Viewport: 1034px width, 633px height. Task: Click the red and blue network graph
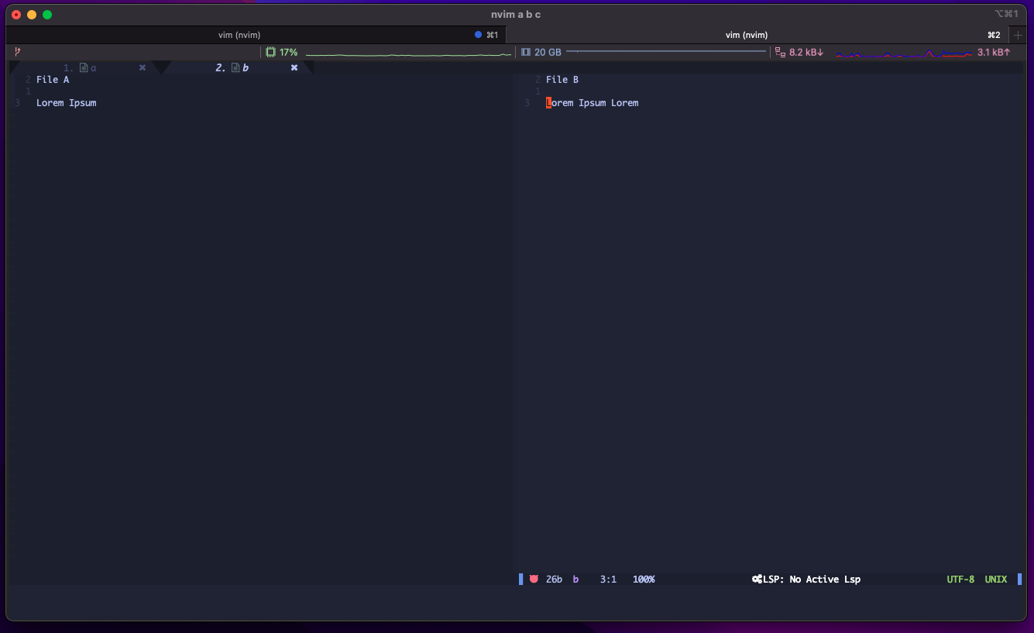[904, 53]
